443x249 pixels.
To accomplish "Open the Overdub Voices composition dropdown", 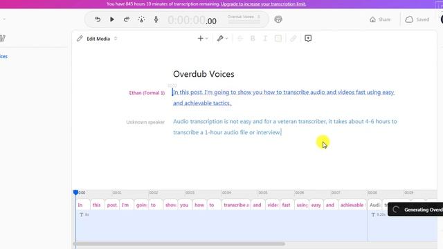I will (244, 17).
